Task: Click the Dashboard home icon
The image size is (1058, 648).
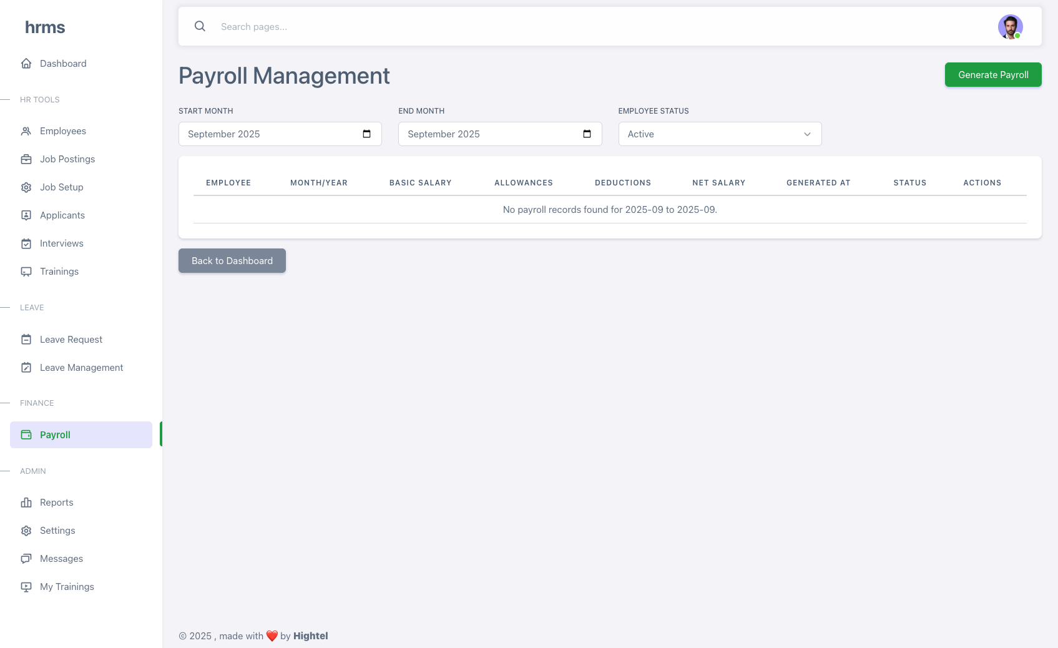Action: 26,64
